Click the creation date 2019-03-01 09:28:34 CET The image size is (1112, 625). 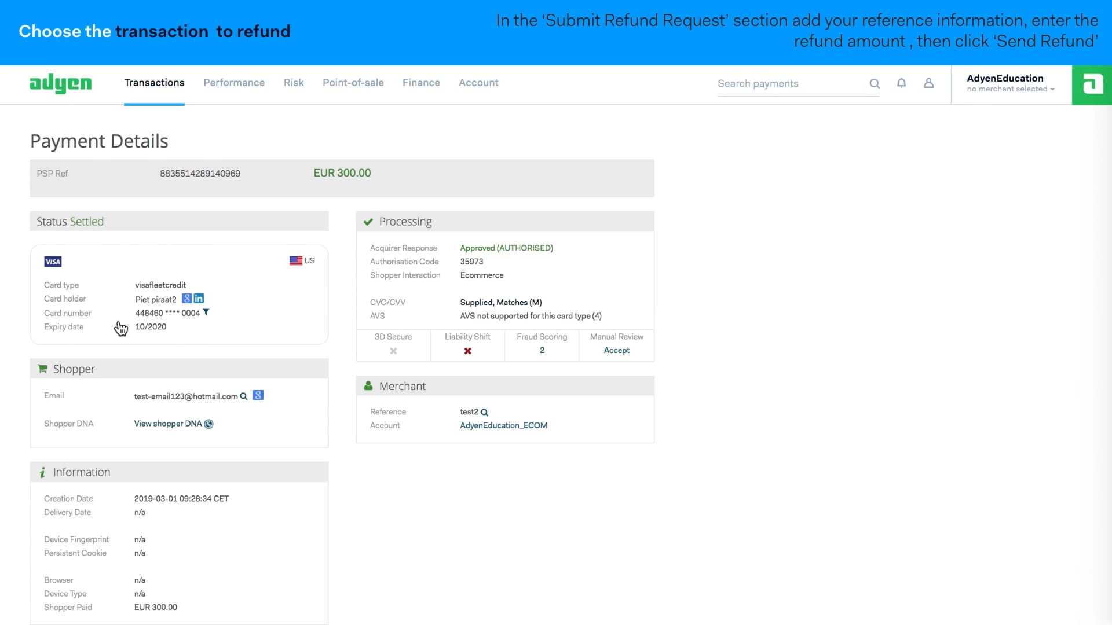(x=181, y=499)
